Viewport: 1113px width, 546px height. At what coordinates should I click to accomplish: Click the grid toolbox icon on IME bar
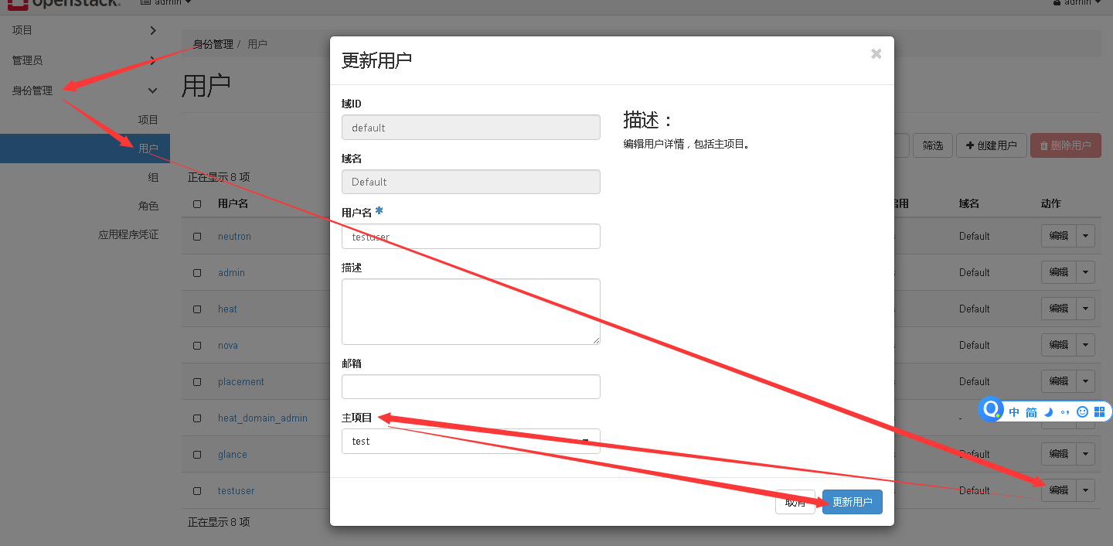(x=1099, y=412)
